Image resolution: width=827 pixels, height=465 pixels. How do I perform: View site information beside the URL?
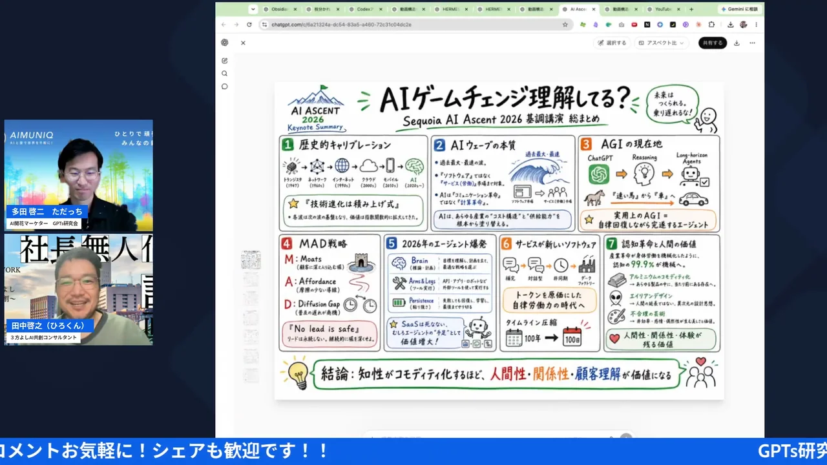tap(264, 25)
